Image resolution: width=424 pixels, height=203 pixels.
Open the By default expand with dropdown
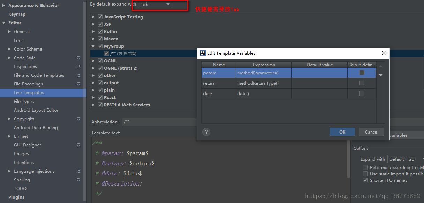coord(155,4)
